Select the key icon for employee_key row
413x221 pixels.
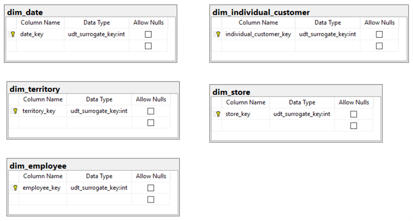(x=15, y=188)
